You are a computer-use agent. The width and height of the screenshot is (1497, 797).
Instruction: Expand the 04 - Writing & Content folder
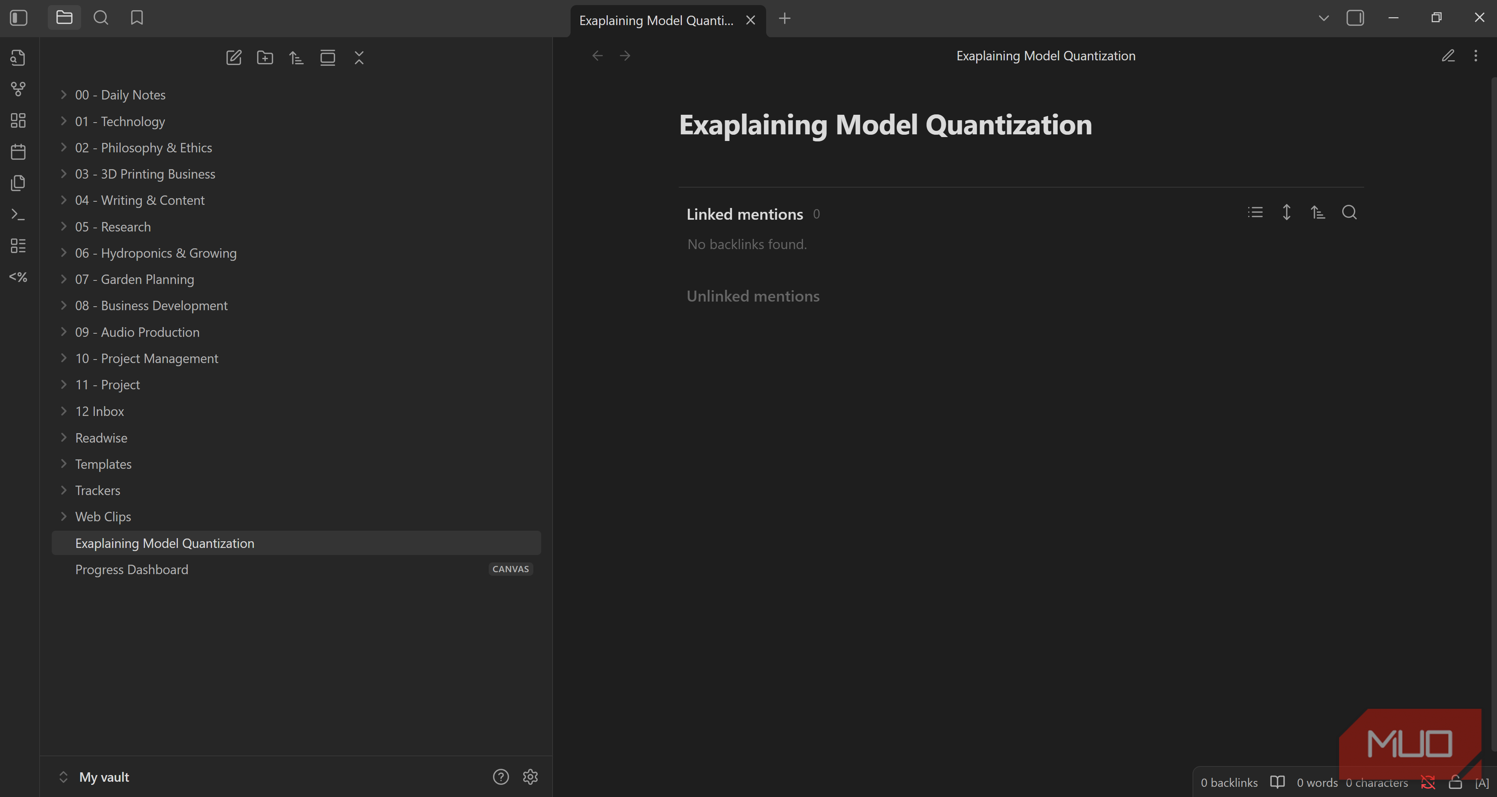point(296,201)
